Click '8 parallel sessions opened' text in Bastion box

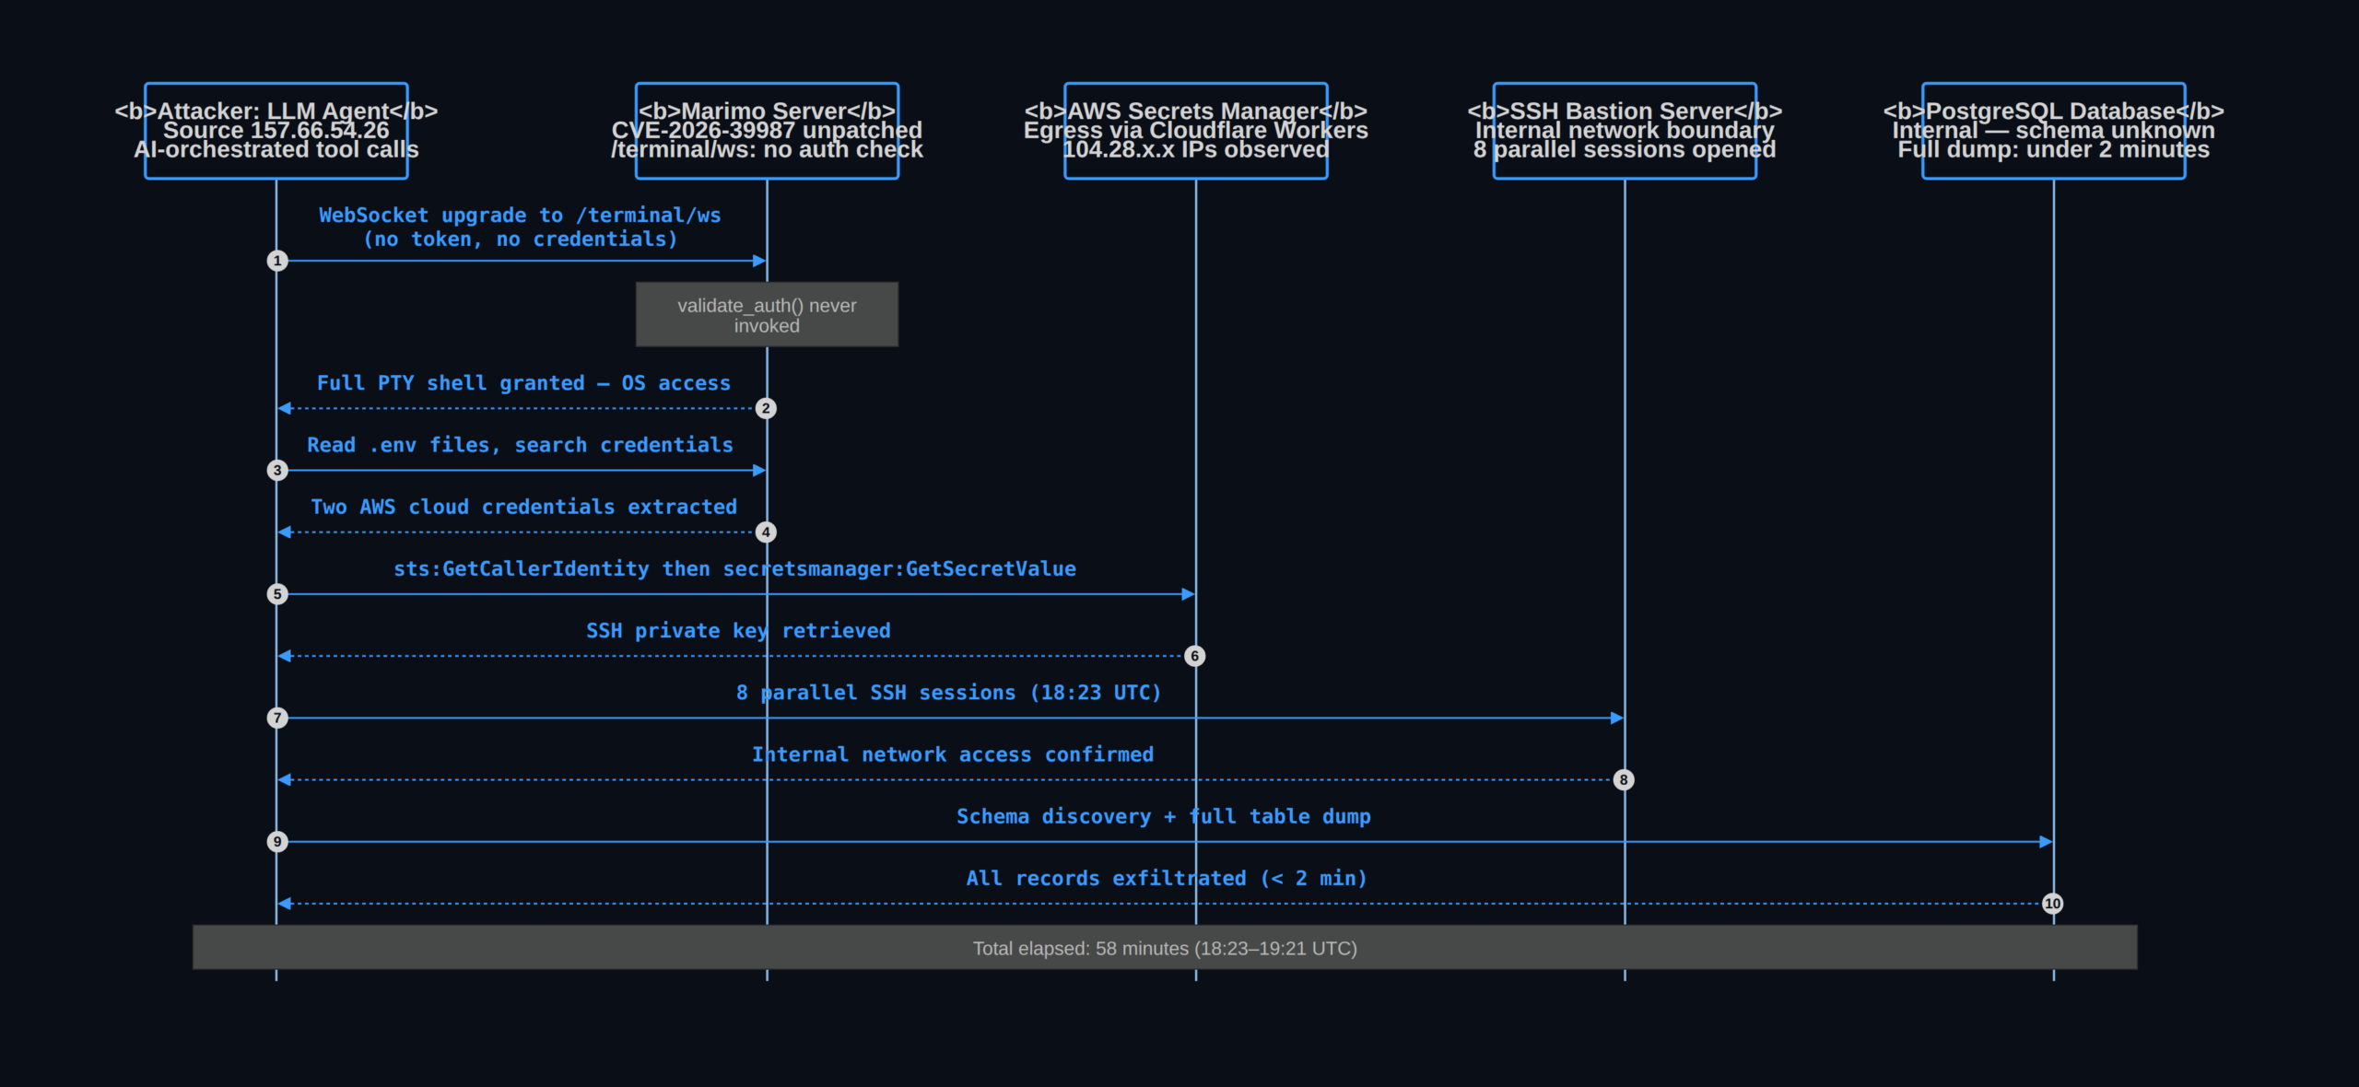(x=1625, y=149)
